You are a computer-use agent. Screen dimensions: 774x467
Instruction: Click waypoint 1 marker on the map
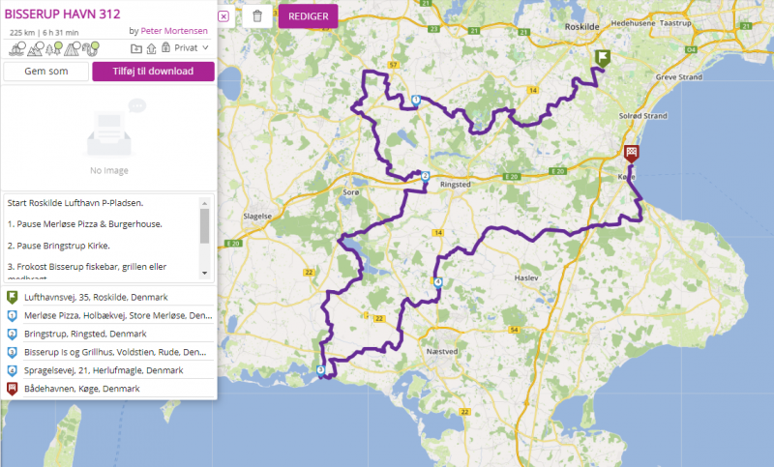point(416,101)
